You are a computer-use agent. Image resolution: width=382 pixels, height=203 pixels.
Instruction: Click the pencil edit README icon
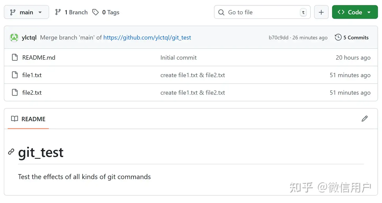tap(365, 119)
